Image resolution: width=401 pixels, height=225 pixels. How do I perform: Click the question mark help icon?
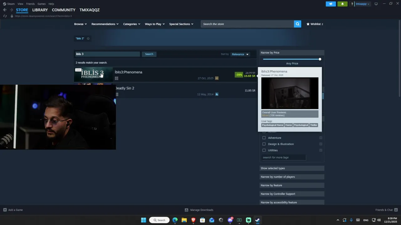[x=352, y=4]
